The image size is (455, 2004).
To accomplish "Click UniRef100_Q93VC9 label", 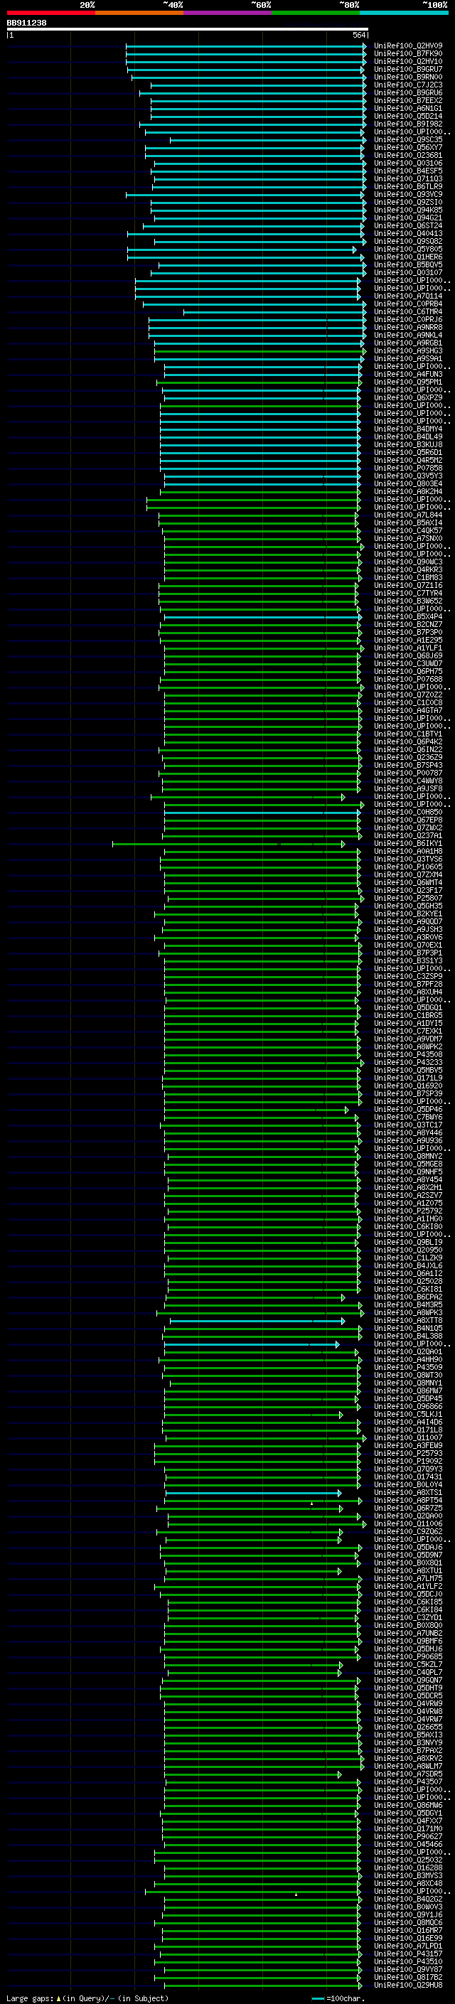I will tap(407, 195).
